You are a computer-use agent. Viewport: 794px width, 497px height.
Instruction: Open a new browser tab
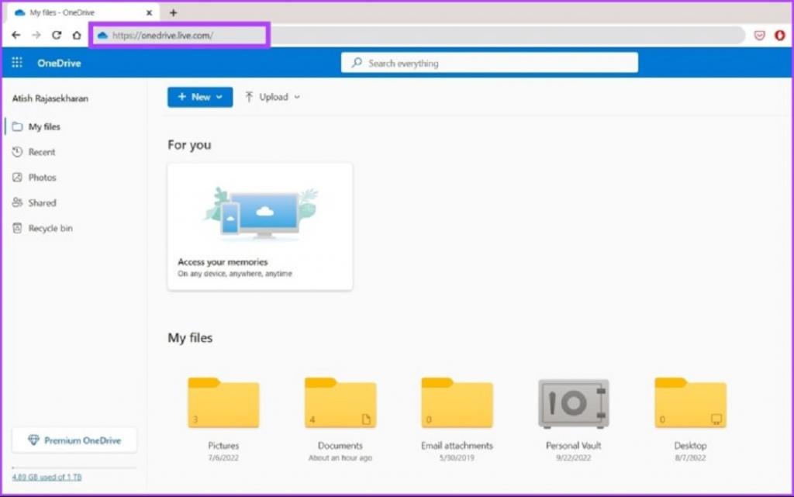(x=173, y=12)
